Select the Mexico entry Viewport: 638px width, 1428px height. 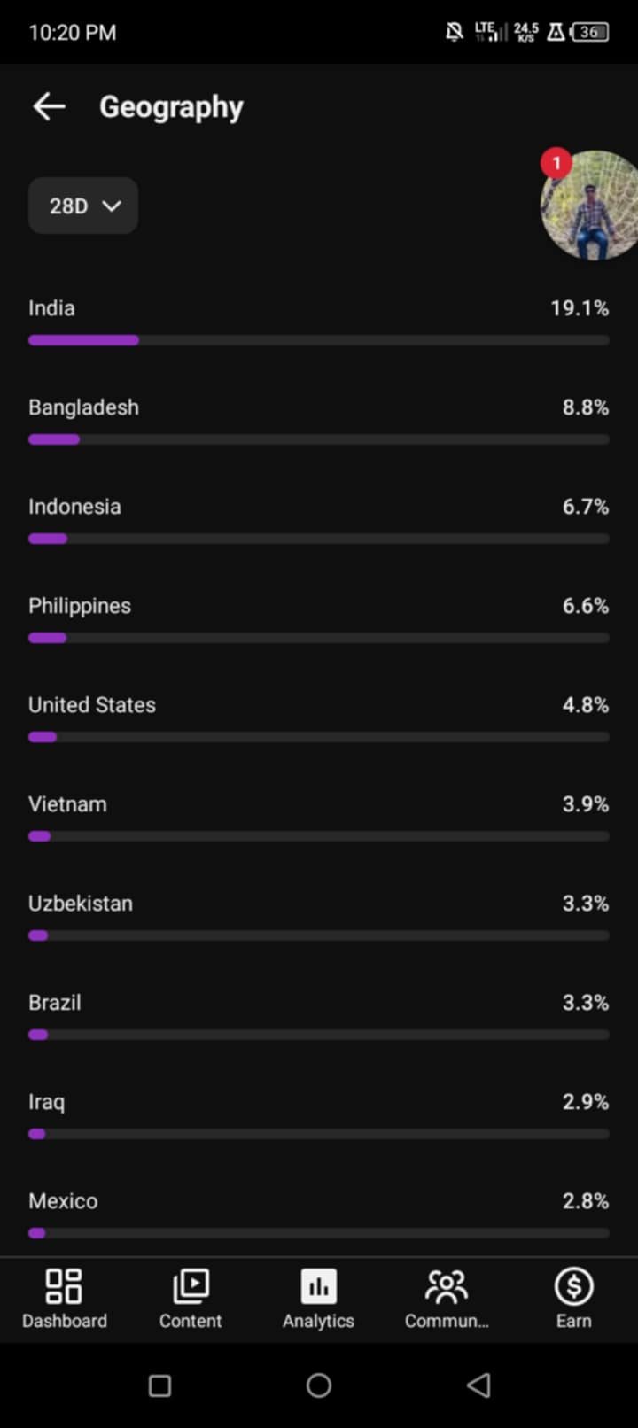pos(319,1215)
